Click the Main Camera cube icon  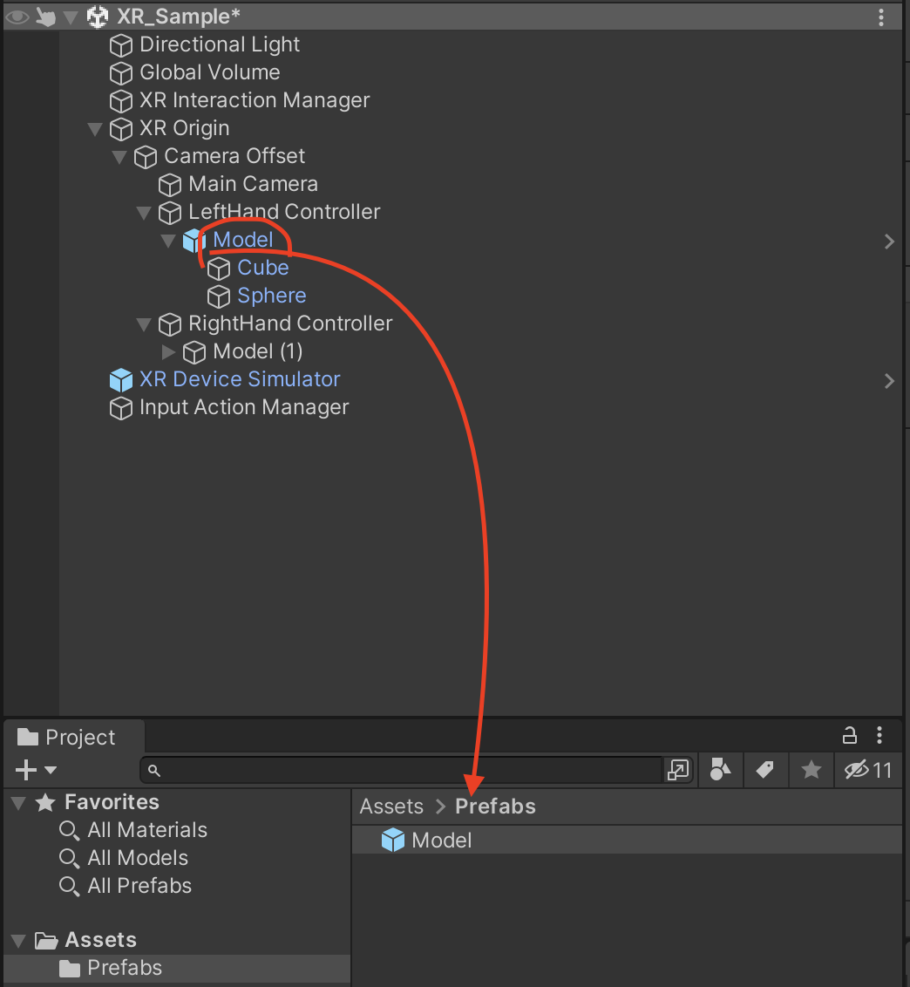coord(170,185)
